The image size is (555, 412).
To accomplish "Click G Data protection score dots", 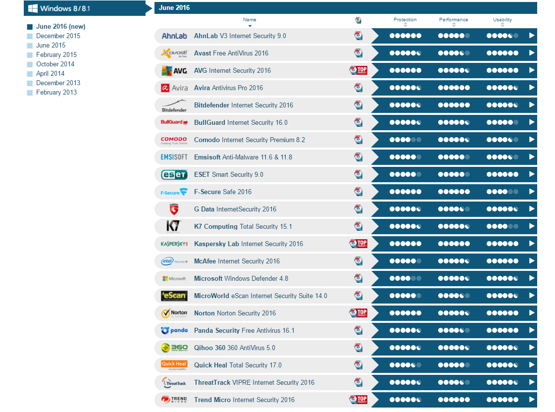I will pyautogui.click(x=405, y=209).
